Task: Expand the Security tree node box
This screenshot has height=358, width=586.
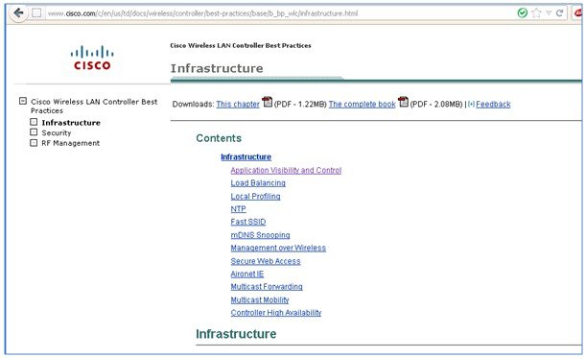Action: pos(34,132)
